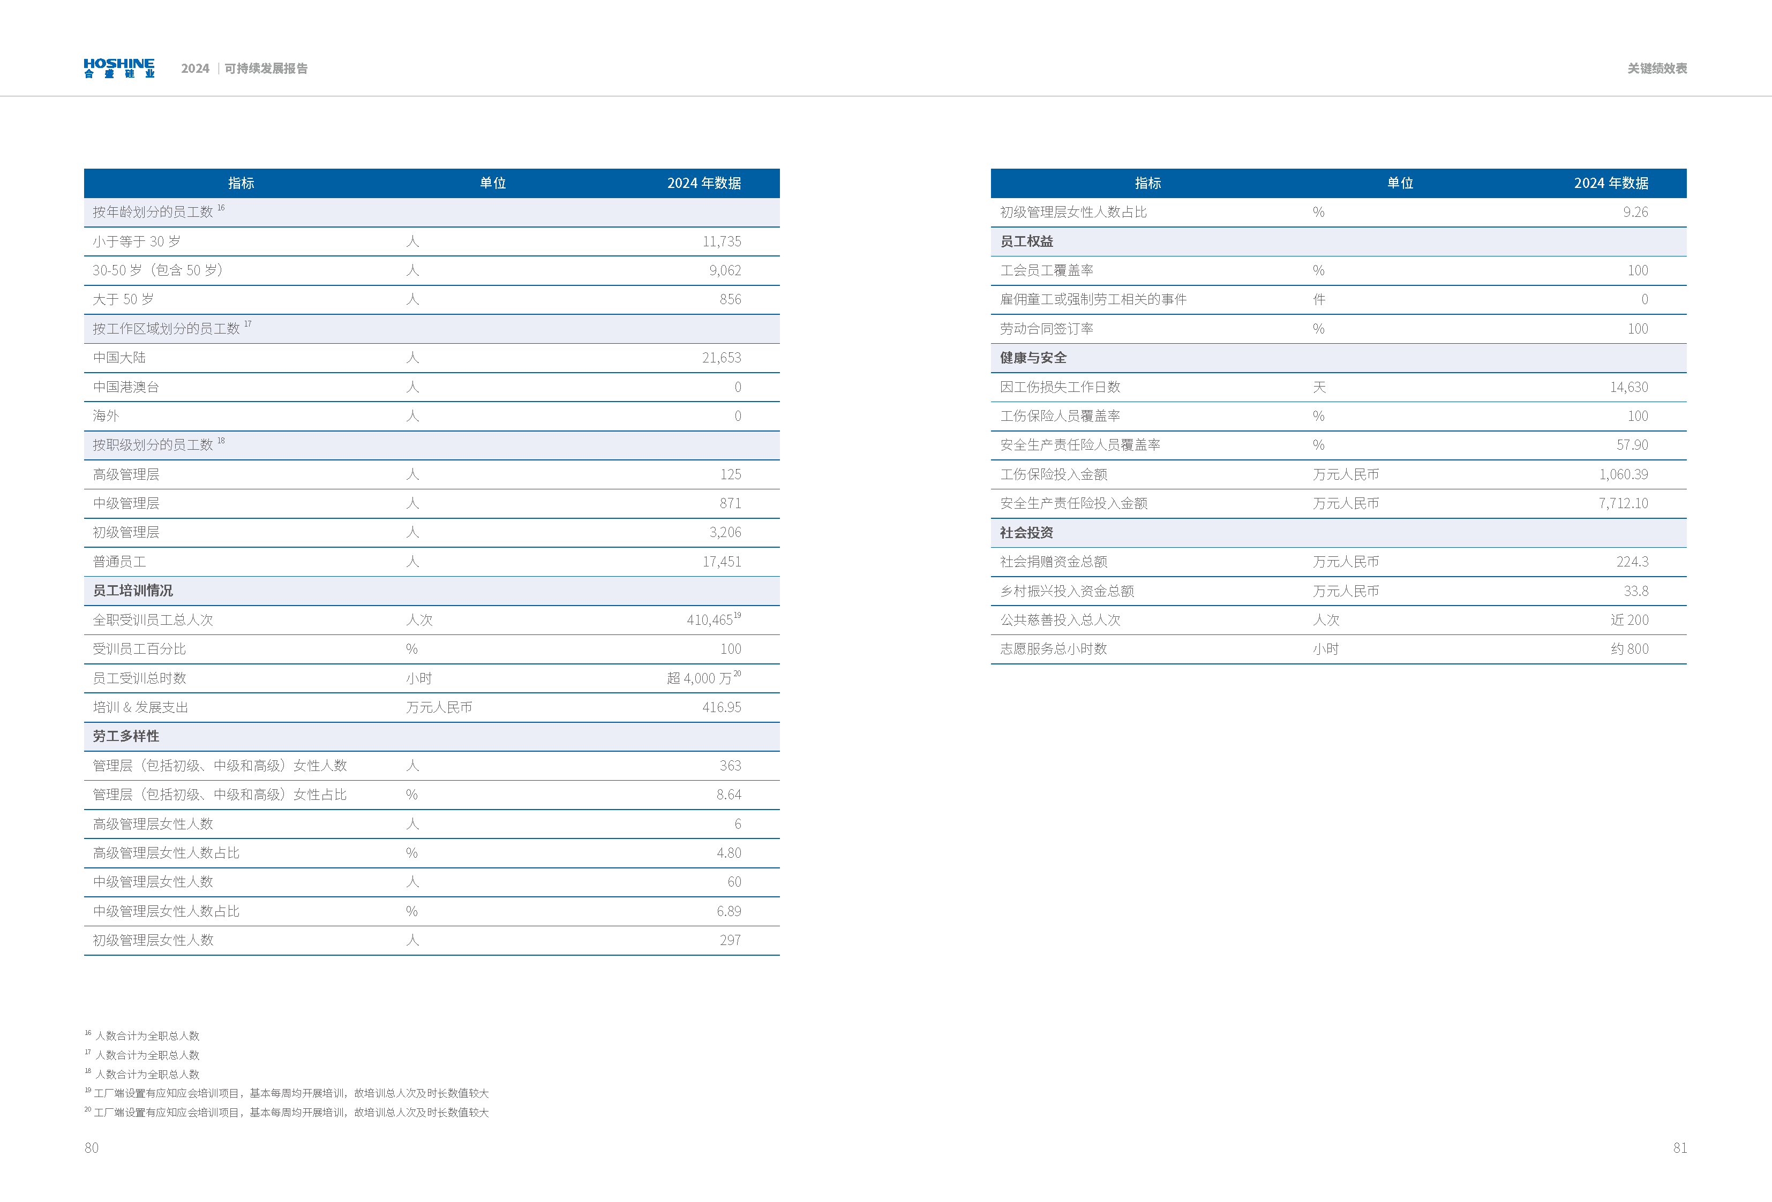The image size is (1772, 1202).
Task: Select the 受训员工百分比 100 value
Action: point(731,648)
